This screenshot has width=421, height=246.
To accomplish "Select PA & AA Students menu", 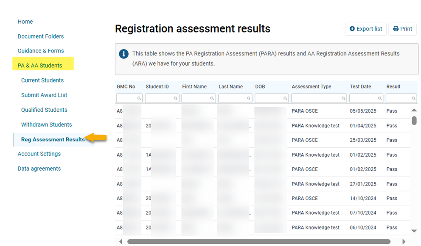I will [40, 66].
